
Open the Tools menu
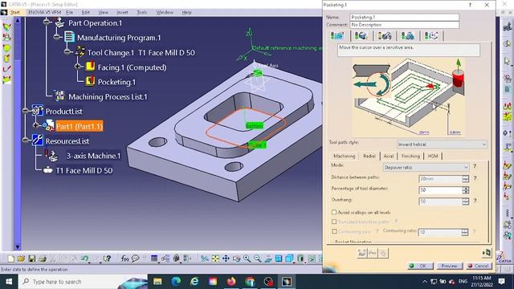141,13
